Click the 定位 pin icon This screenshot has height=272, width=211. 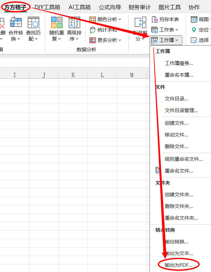click(194, 30)
